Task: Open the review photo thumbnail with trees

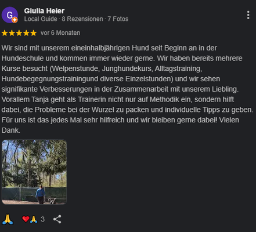Action: click(x=34, y=172)
